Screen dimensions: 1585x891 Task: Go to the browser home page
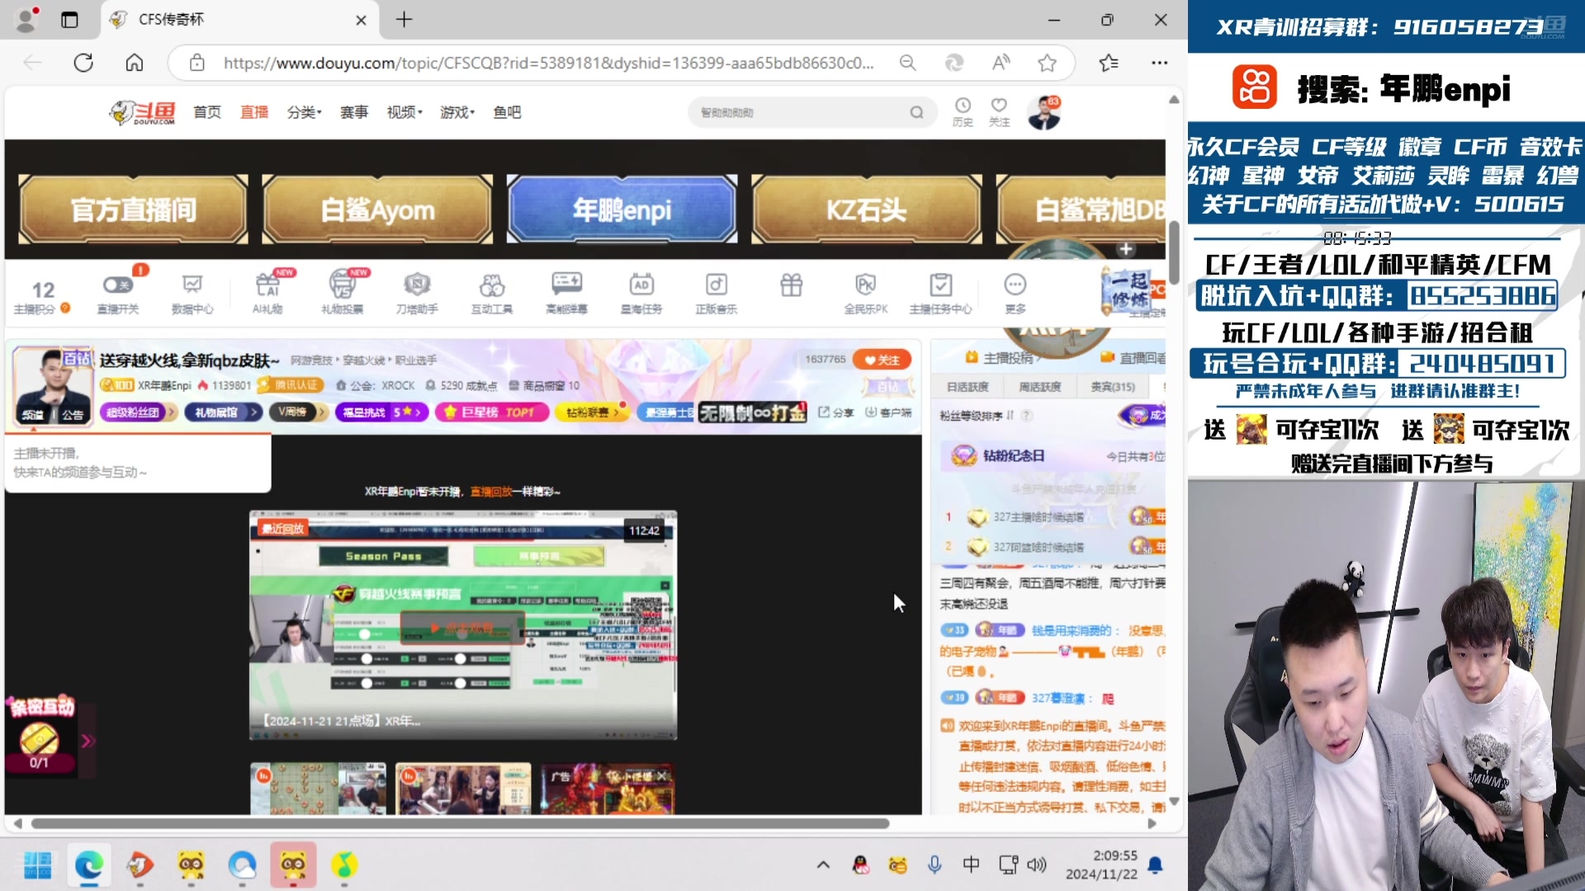tap(135, 63)
